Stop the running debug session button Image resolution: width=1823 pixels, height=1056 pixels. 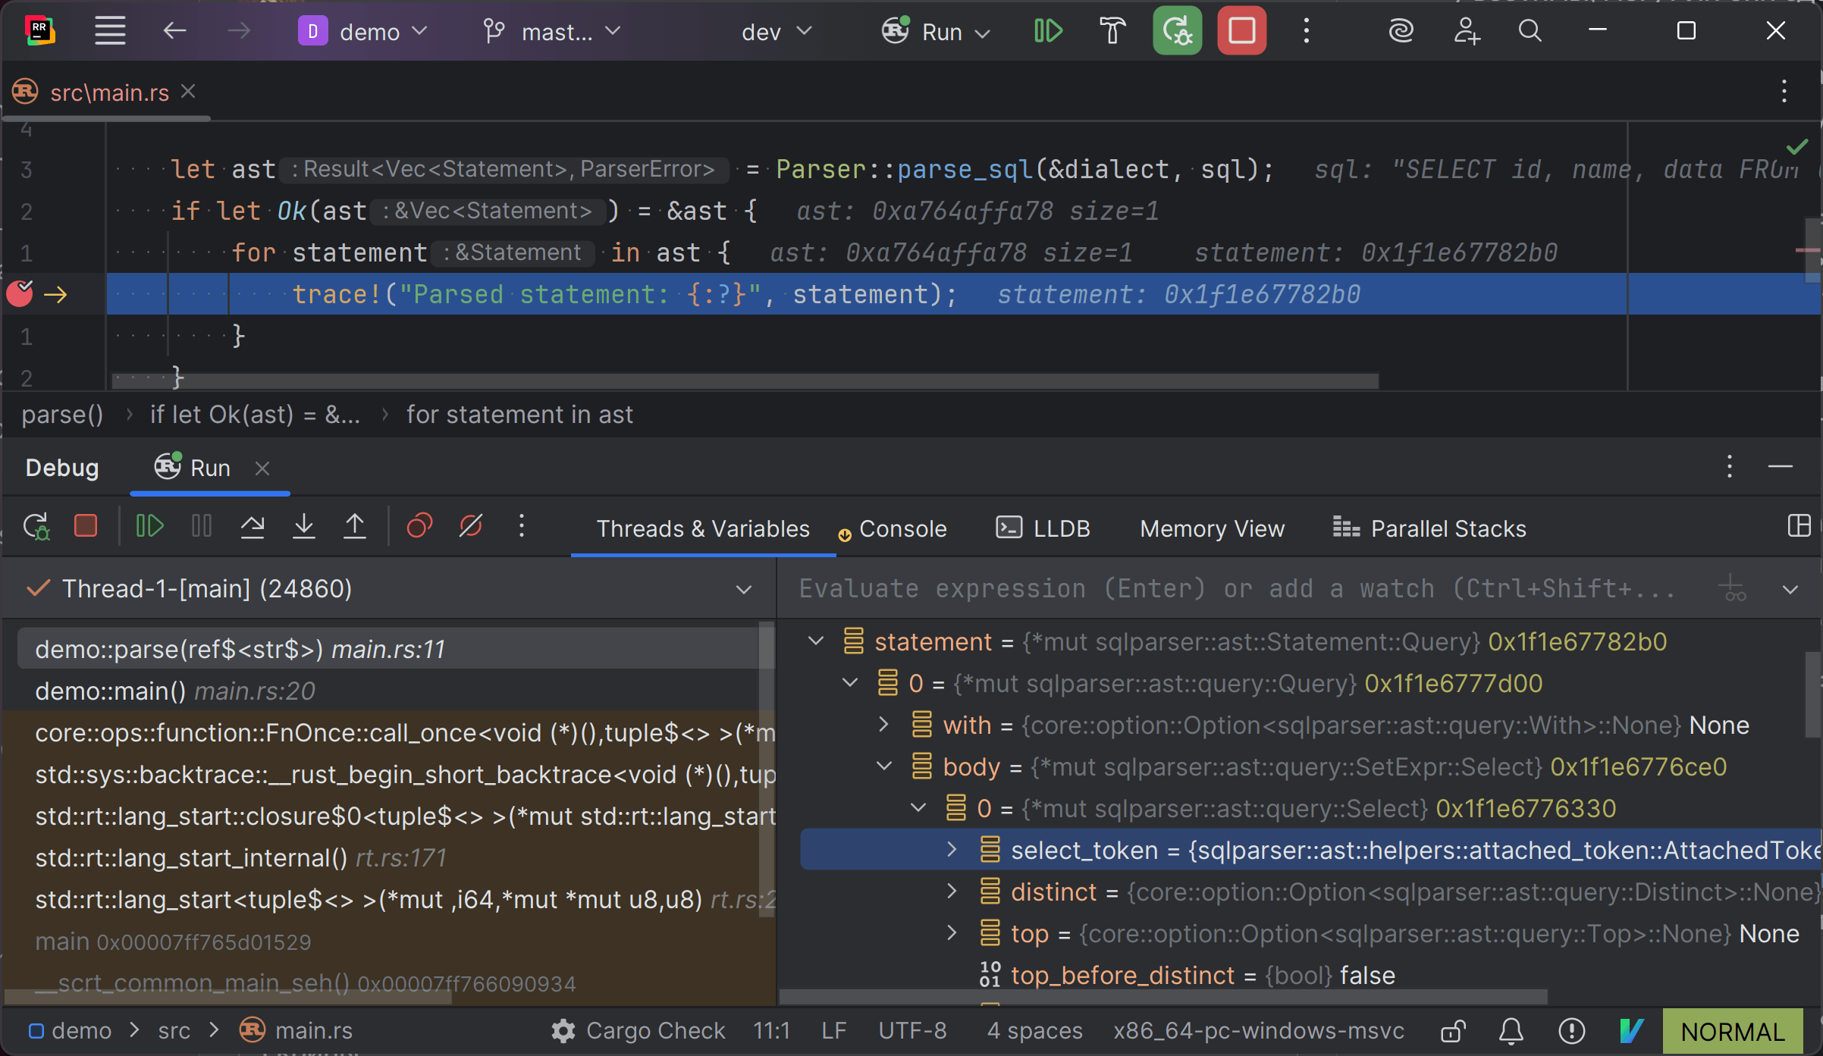coord(1241,31)
